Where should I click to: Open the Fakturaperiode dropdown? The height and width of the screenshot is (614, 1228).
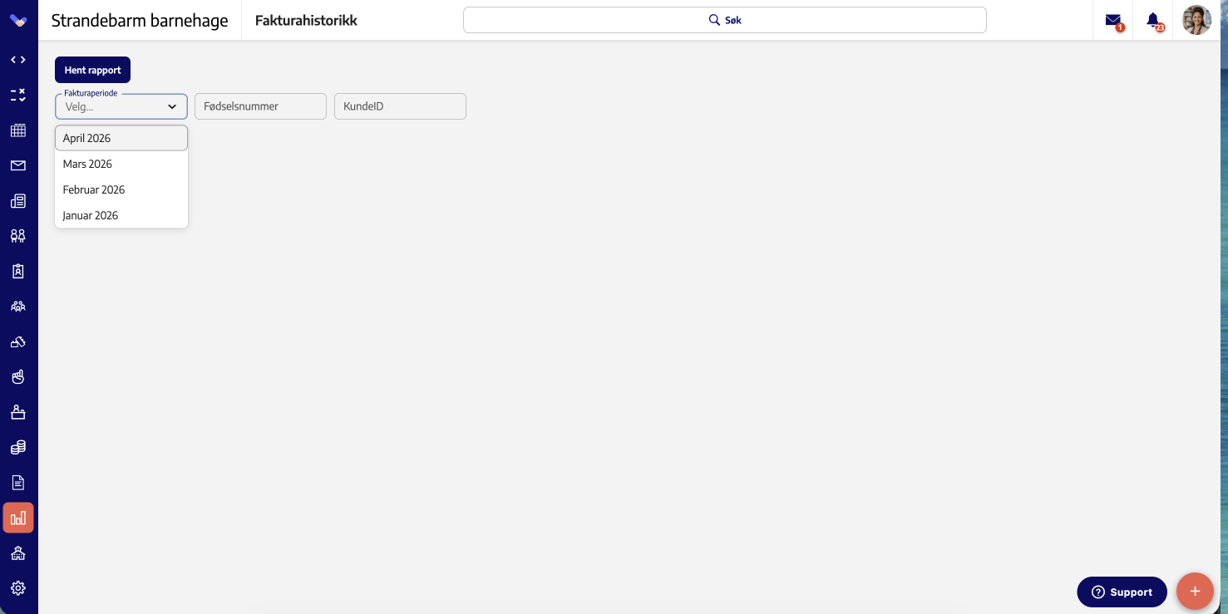[x=121, y=106]
